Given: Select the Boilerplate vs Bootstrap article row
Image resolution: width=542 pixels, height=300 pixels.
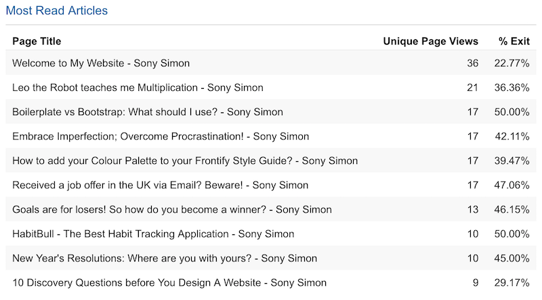Looking at the screenshot, I should pos(271,112).
